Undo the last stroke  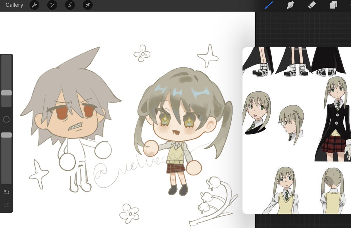[6, 192]
